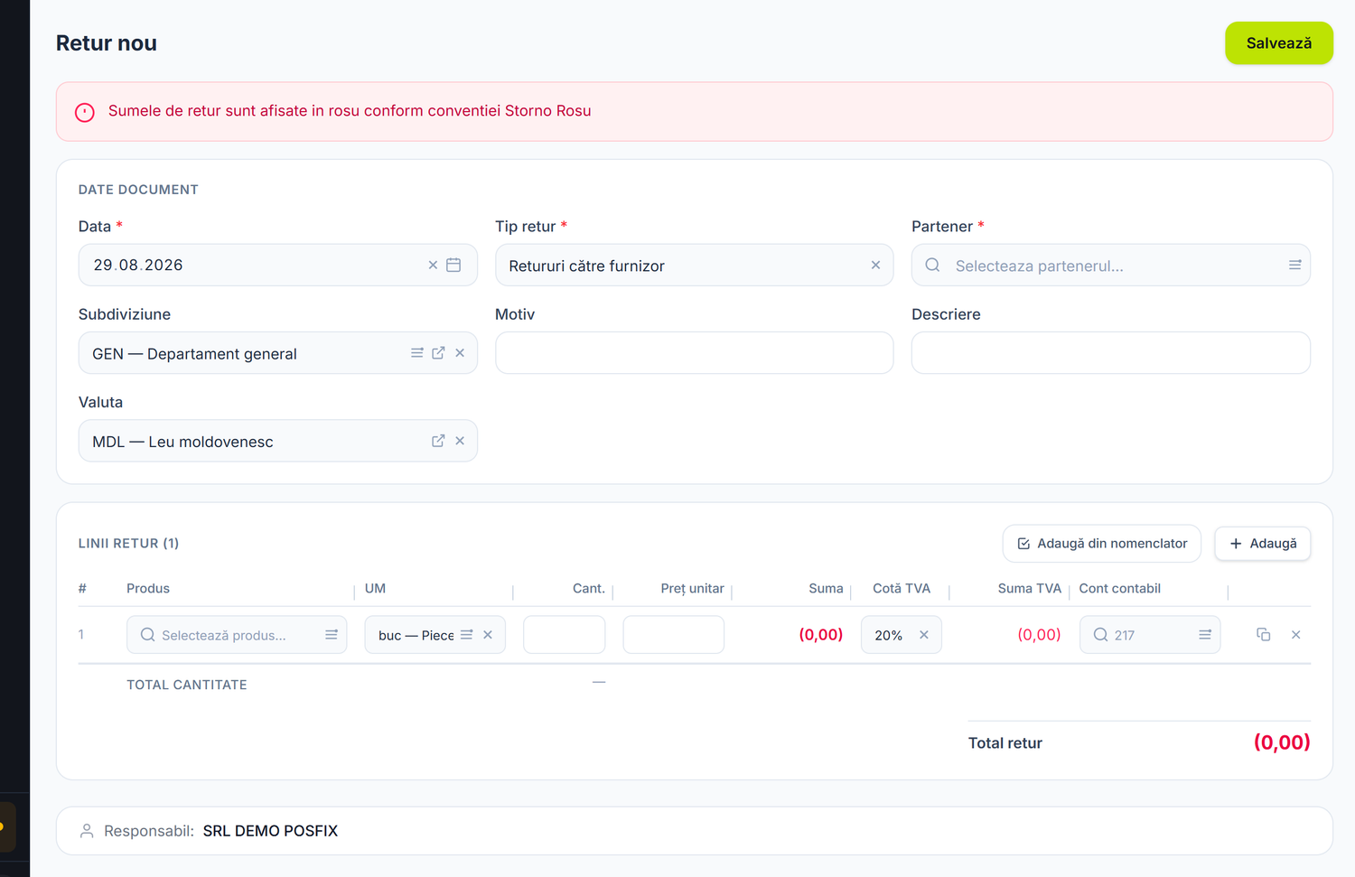This screenshot has height=877, width=1355.
Task: Remove the 20% TVA rate
Action: click(x=924, y=635)
